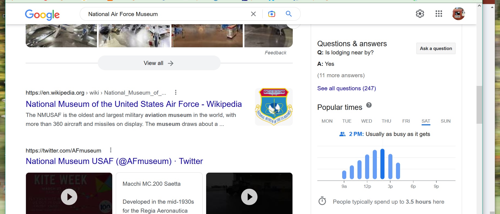Open options menu for Twitter result
This screenshot has width=500, height=214.
(111, 150)
